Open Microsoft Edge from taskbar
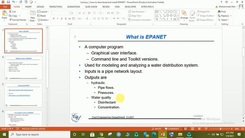 click(154, 135)
